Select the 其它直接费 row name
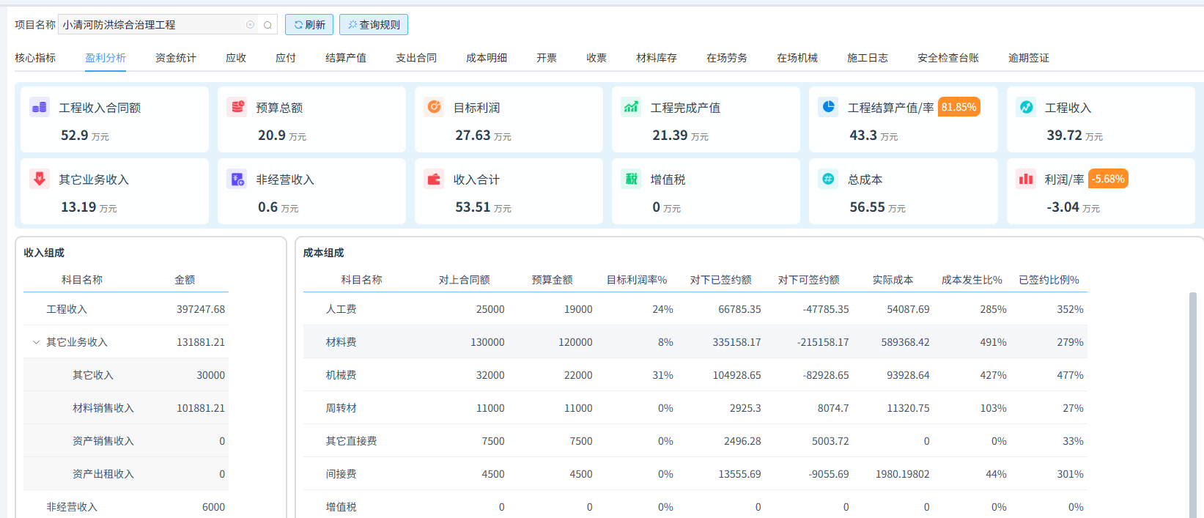Screen dimensions: 1204x518 pos(352,441)
